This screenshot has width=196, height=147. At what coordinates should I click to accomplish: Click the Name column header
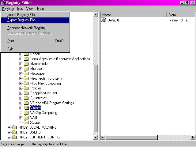point(134,15)
